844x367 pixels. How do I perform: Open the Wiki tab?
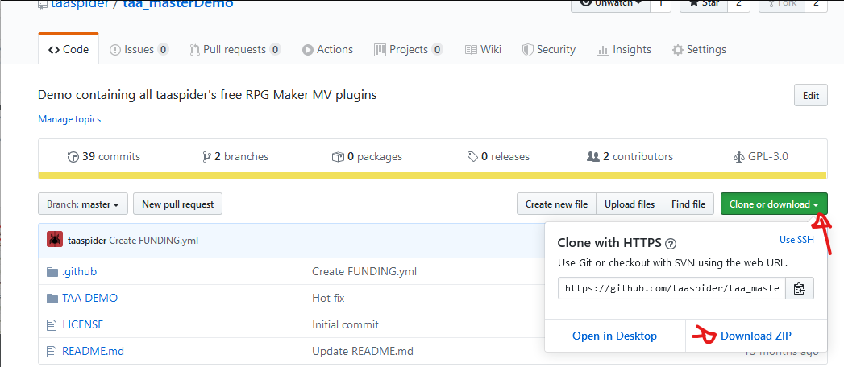point(483,49)
